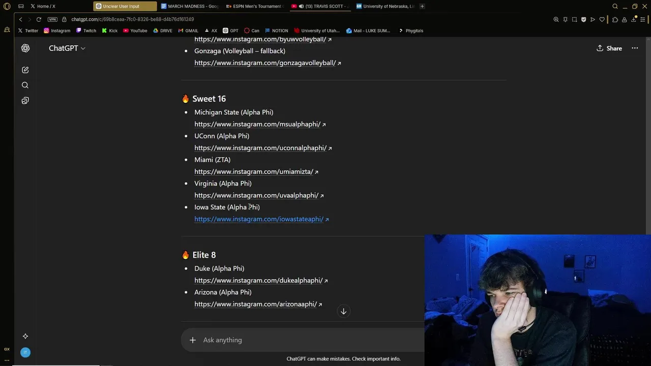Open the extensions cube icon
The image size is (651, 366).
(x=615, y=19)
